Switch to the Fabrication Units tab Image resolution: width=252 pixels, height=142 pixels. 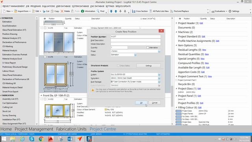(71, 129)
